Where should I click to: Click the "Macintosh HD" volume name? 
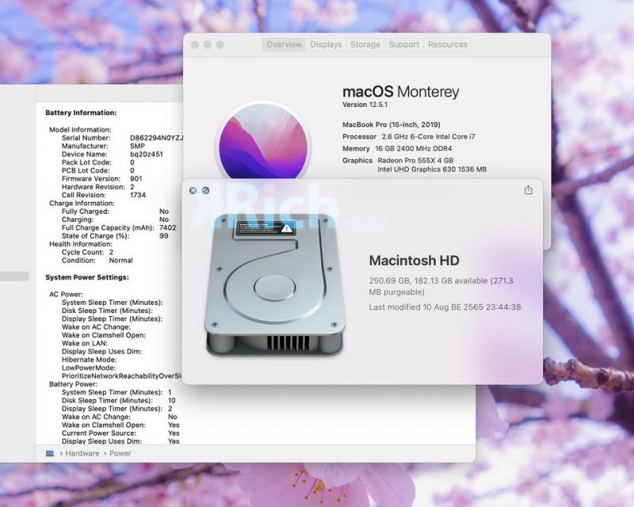(414, 261)
